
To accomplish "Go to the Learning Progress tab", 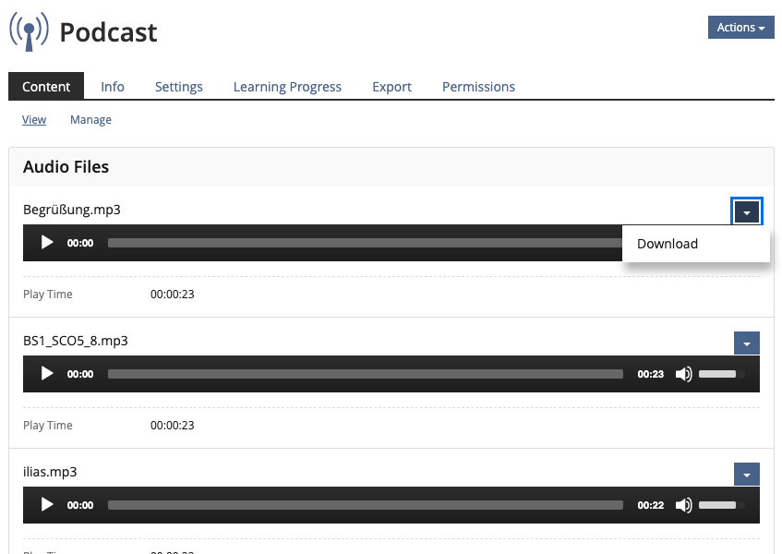I will tap(287, 87).
